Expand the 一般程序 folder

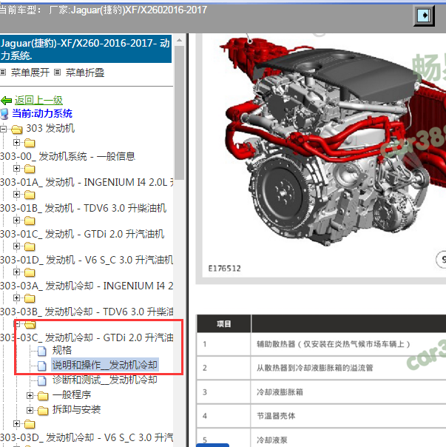coord(30,395)
